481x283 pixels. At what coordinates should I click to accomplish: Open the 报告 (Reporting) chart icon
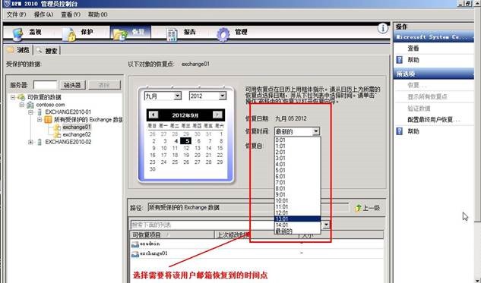(172, 34)
